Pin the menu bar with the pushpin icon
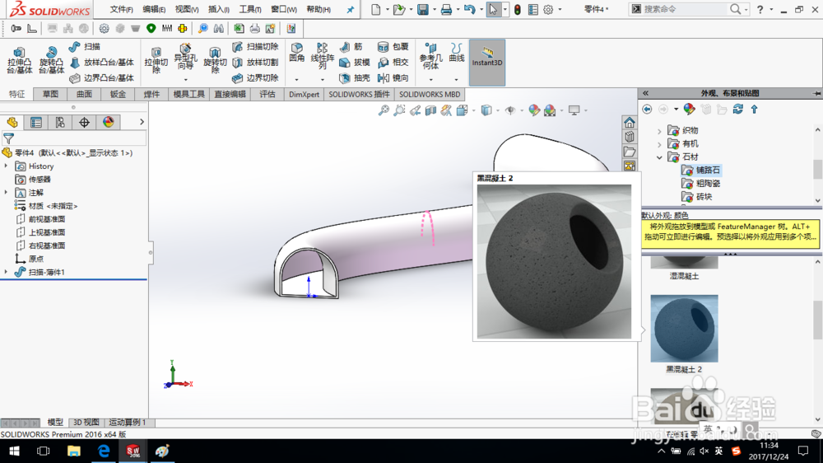This screenshot has width=823, height=463. point(350,9)
